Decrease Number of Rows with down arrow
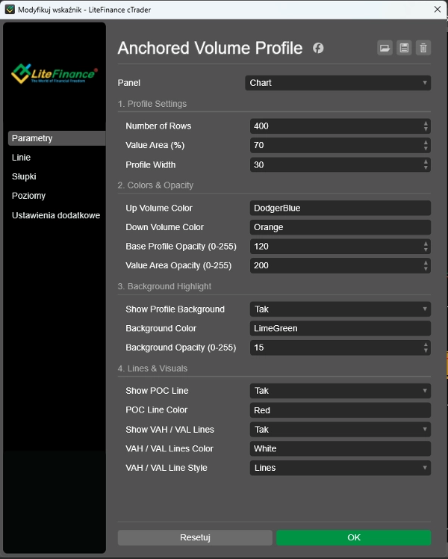This screenshot has width=448, height=559. pos(426,129)
